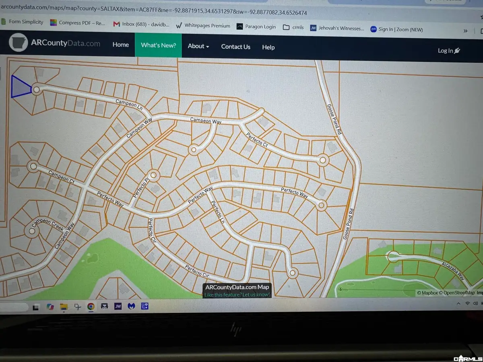Click the browser address bar URL
This screenshot has height=362, width=483.
tap(154, 13)
